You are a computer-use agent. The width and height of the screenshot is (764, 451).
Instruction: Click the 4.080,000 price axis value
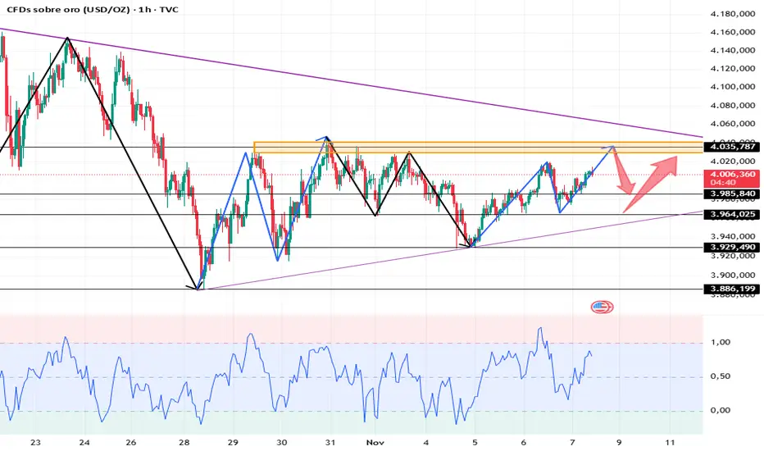[x=733, y=105]
